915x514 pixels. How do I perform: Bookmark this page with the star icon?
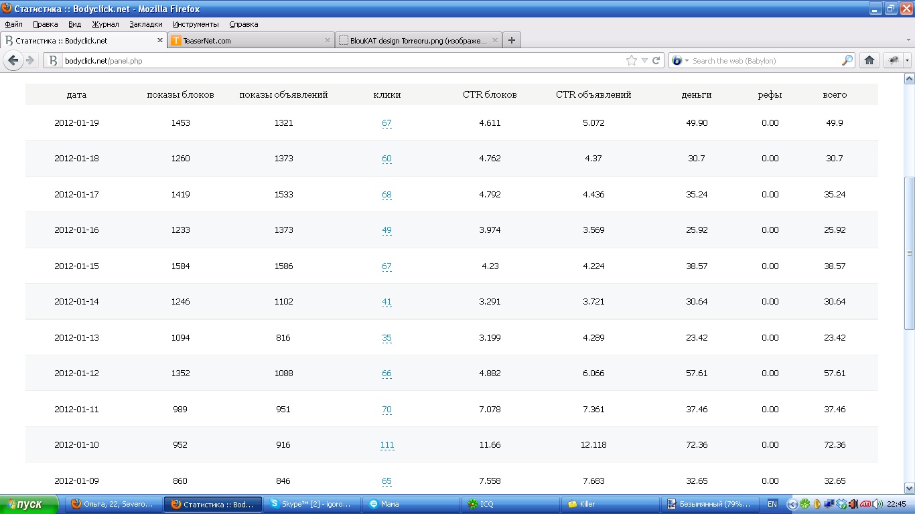(x=631, y=60)
